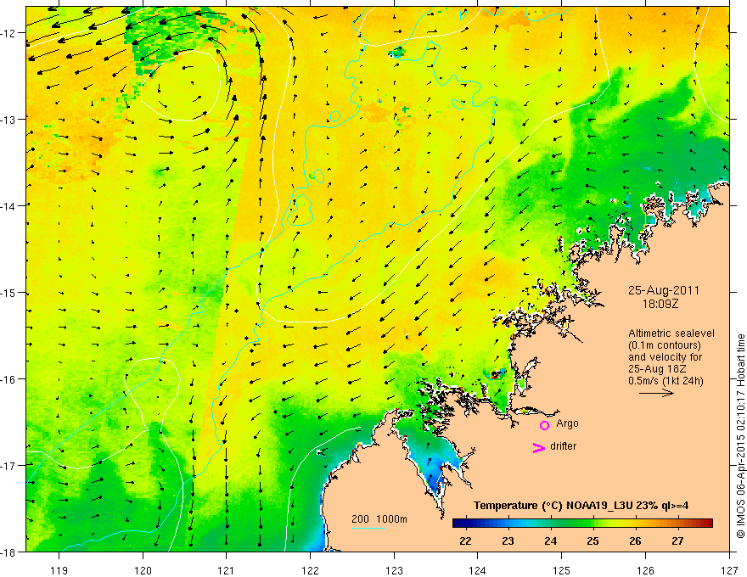Click the "drifter" legend label

[563, 446]
